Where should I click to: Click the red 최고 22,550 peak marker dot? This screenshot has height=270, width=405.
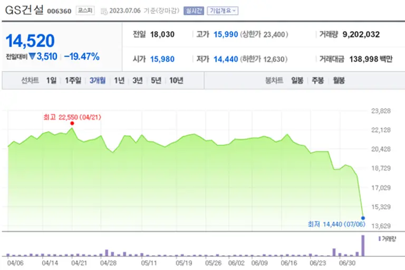click(72, 123)
